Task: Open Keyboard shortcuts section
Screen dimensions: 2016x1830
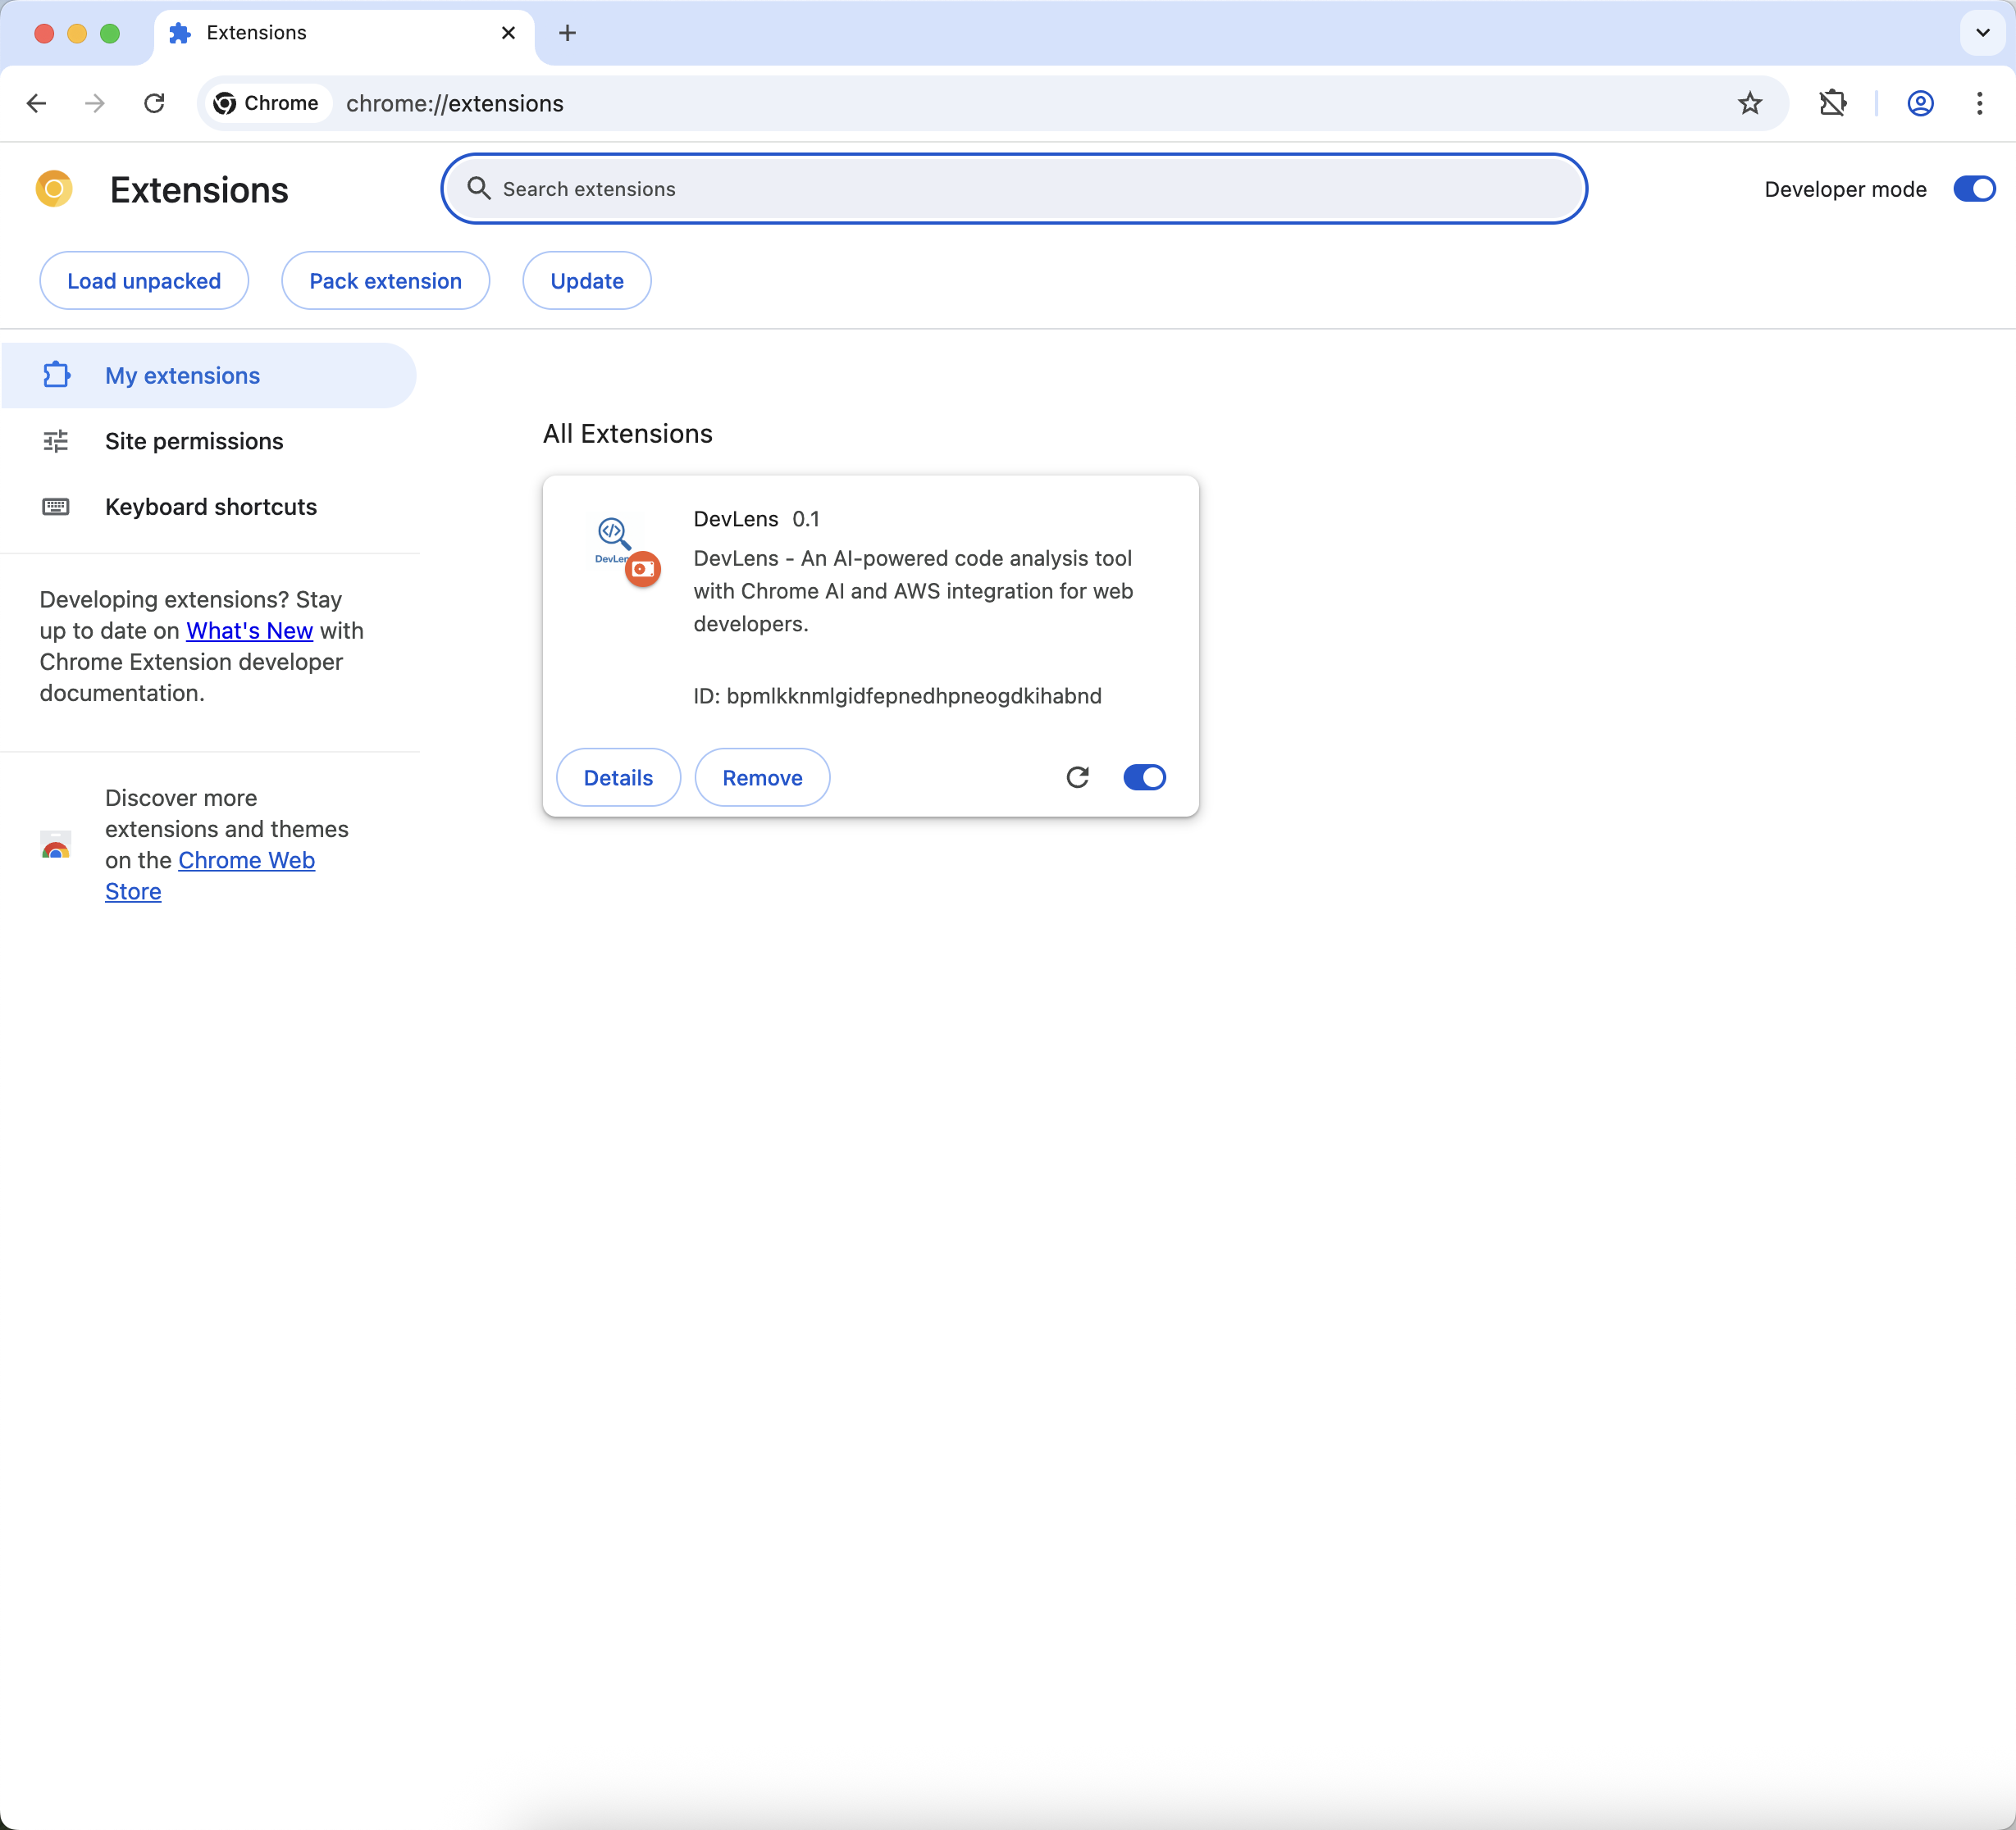Action: pyautogui.click(x=210, y=507)
